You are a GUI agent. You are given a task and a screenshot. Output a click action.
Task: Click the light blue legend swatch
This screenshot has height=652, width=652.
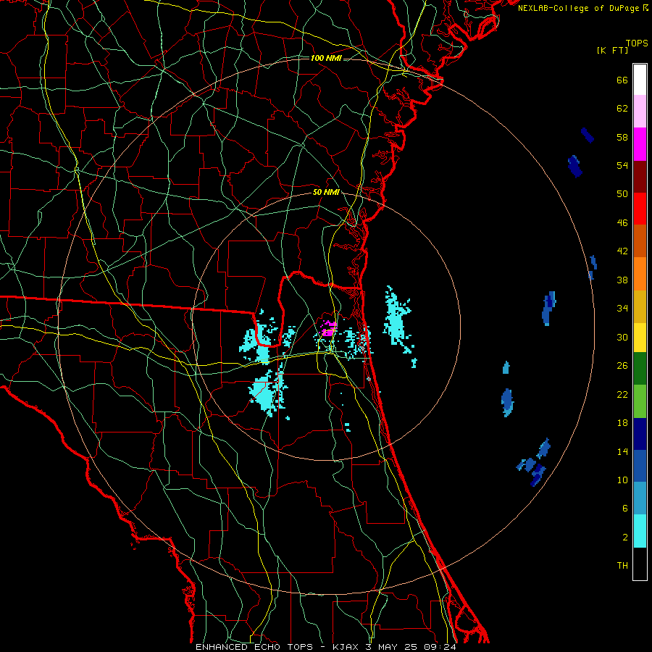(640, 498)
